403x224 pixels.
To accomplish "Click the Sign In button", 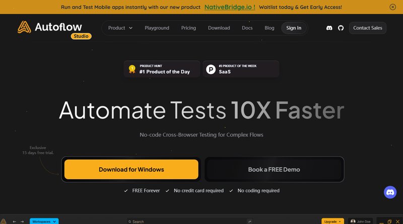I will point(294,28).
